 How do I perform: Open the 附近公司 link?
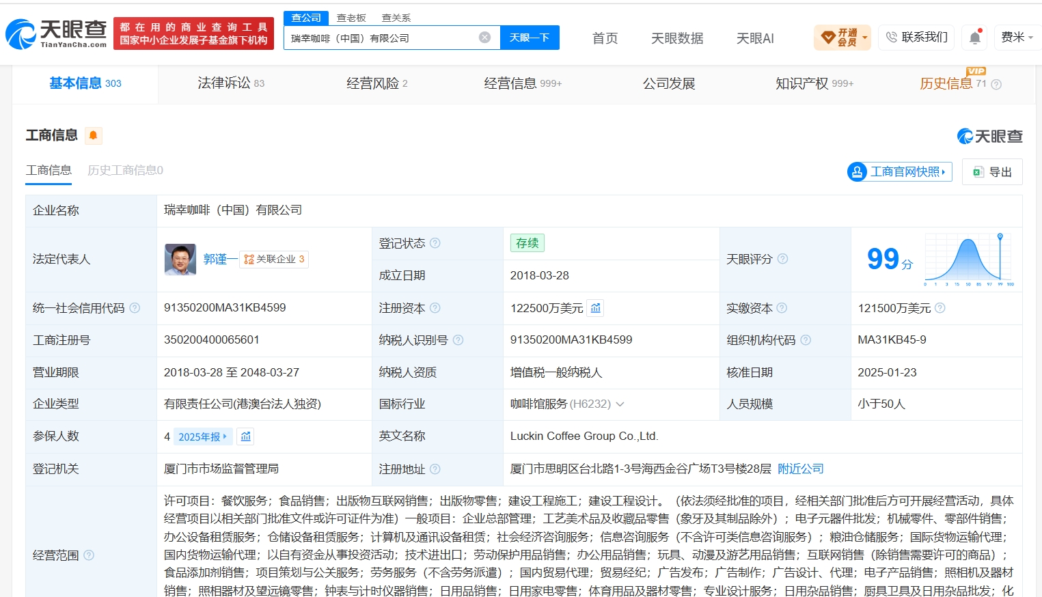point(801,469)
